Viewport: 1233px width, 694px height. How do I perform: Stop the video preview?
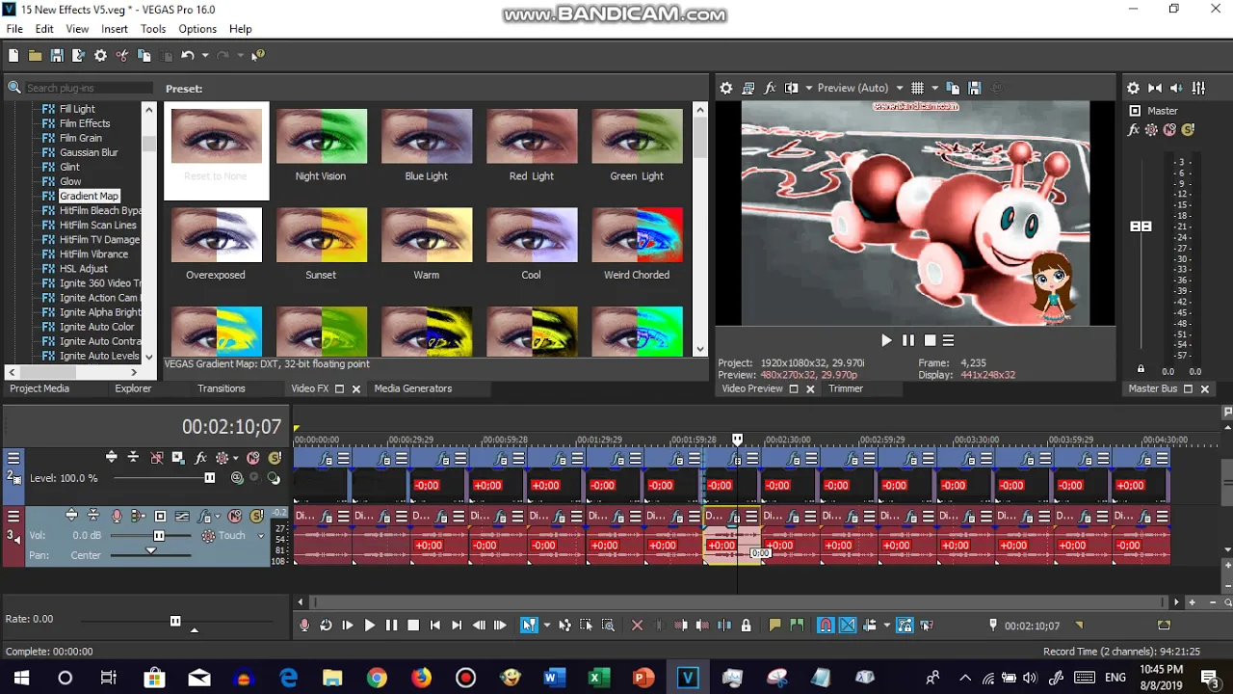930,340
